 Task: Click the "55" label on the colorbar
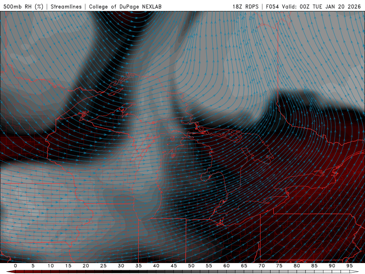[209, 266]
